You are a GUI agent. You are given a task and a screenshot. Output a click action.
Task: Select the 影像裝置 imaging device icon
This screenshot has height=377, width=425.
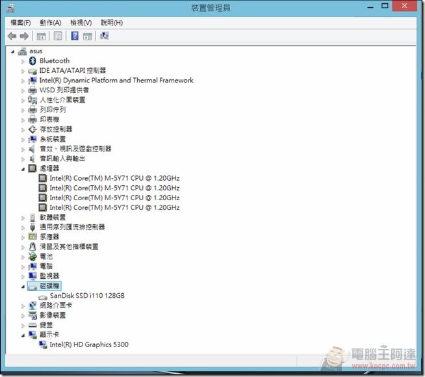[x=32, y=315]
